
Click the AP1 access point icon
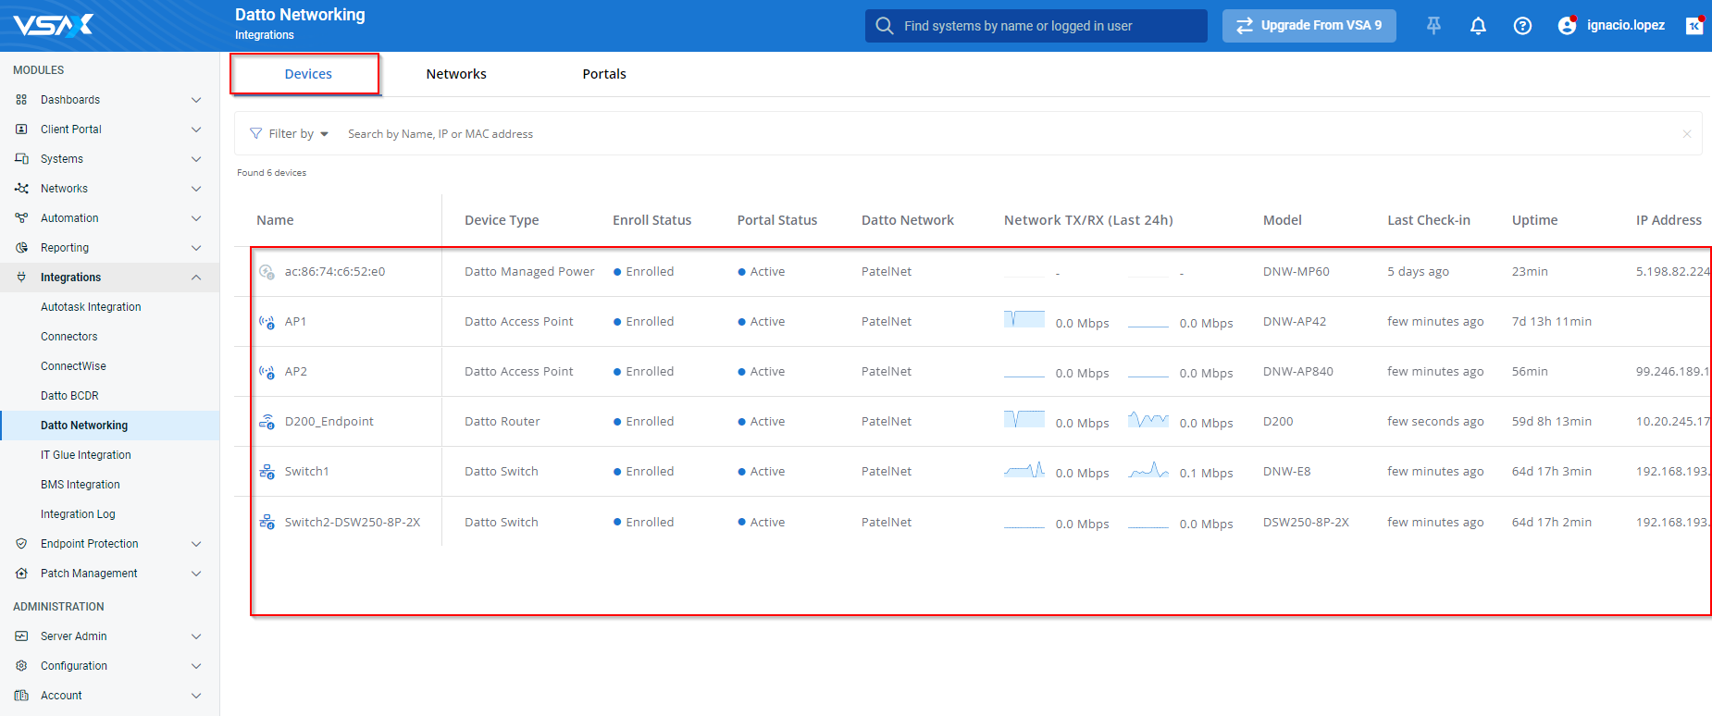[x=267, y=322]
